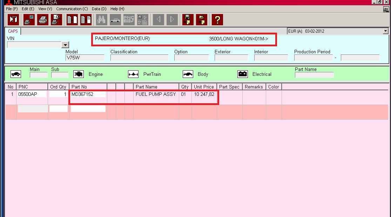Click the Body group icon

(188, 74)
